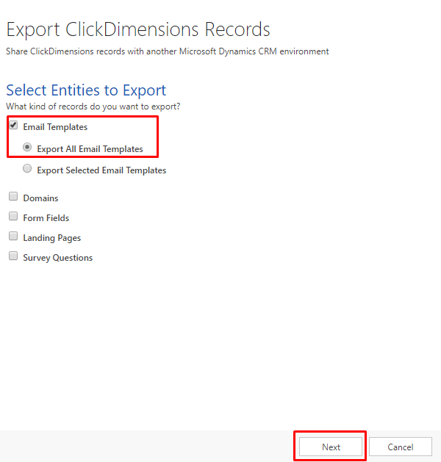This screenshot has height=462, width=441.
Task: Choose the Export Selected Email Templates radio button
Action: pos(27,169)
